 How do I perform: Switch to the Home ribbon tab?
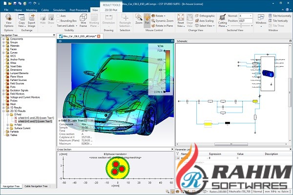pyautogui.click(x=18, y=10)
